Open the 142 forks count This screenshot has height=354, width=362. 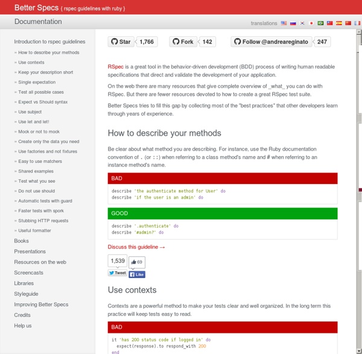click(x=208, y=42)
